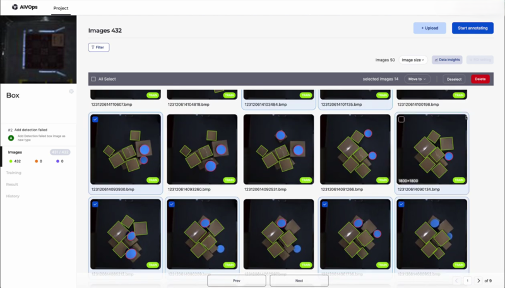Viewport: 505px width, 288px height.
Task: Click the previous page left arrow
Action: click(x=456, y=280)
